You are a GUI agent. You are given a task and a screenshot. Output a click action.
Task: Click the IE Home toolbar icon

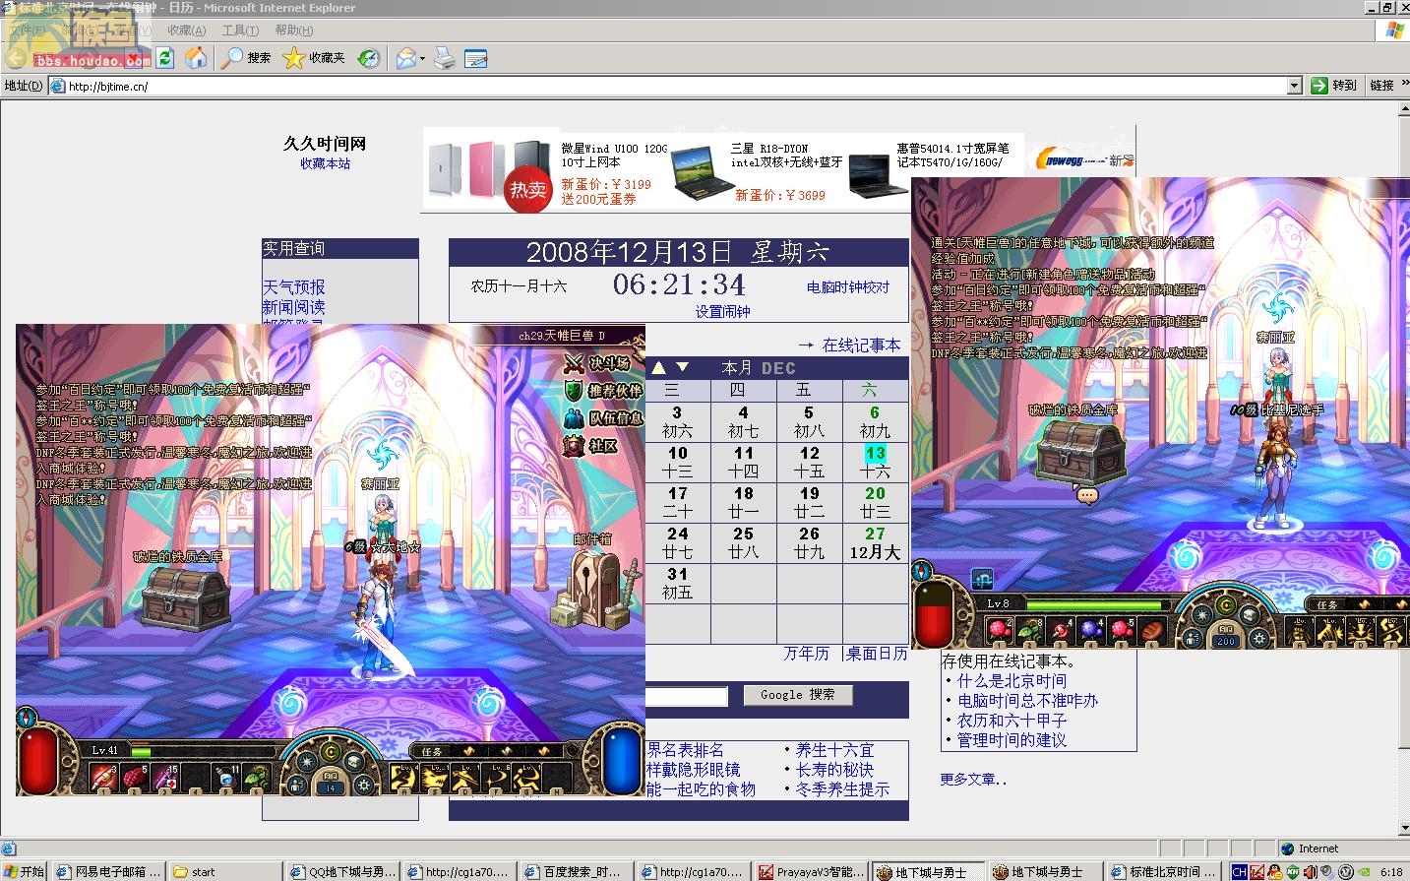(196, 58)
